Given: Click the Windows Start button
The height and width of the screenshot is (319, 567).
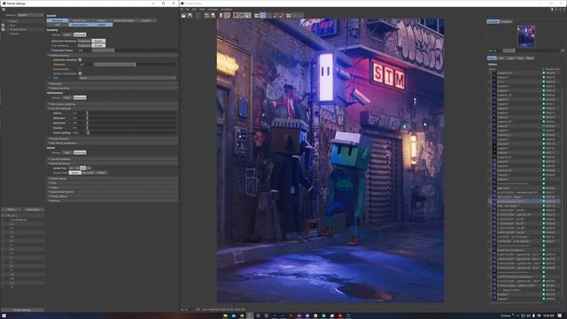Looking at the screenshot, I should [x=4, y=315].
